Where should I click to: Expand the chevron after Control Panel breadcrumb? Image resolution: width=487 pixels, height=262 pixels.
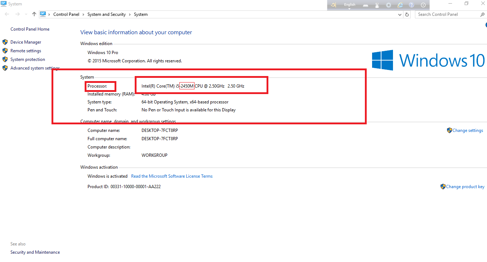[x=83, y=14]
